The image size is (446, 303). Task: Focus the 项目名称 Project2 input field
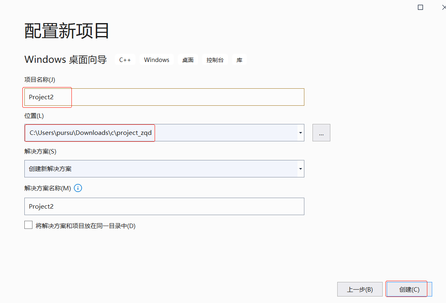pyautogui.click(x=164, y=97)
